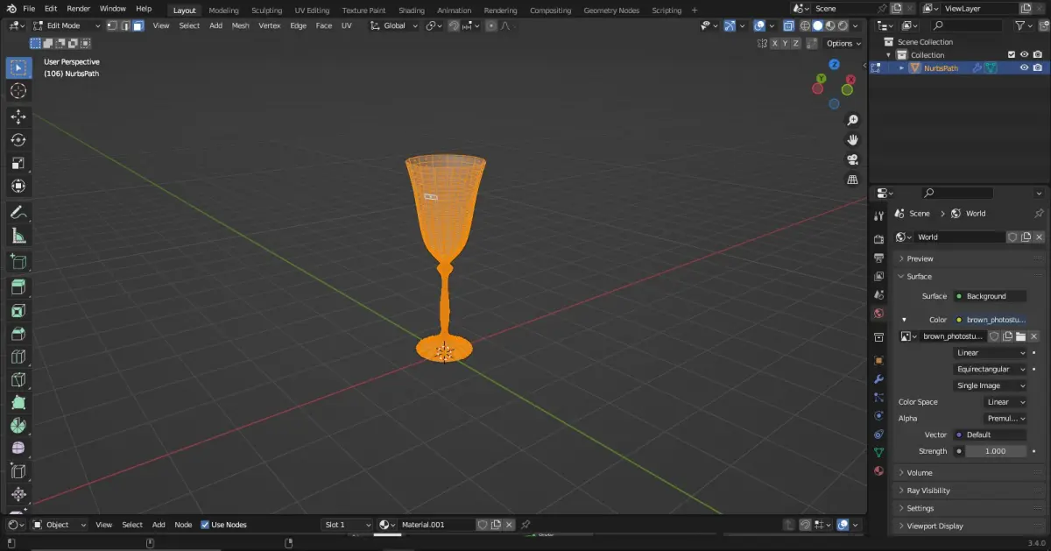Open the image file browser folder icon
Screen dimensions: 1051x551
point(1020,336)
